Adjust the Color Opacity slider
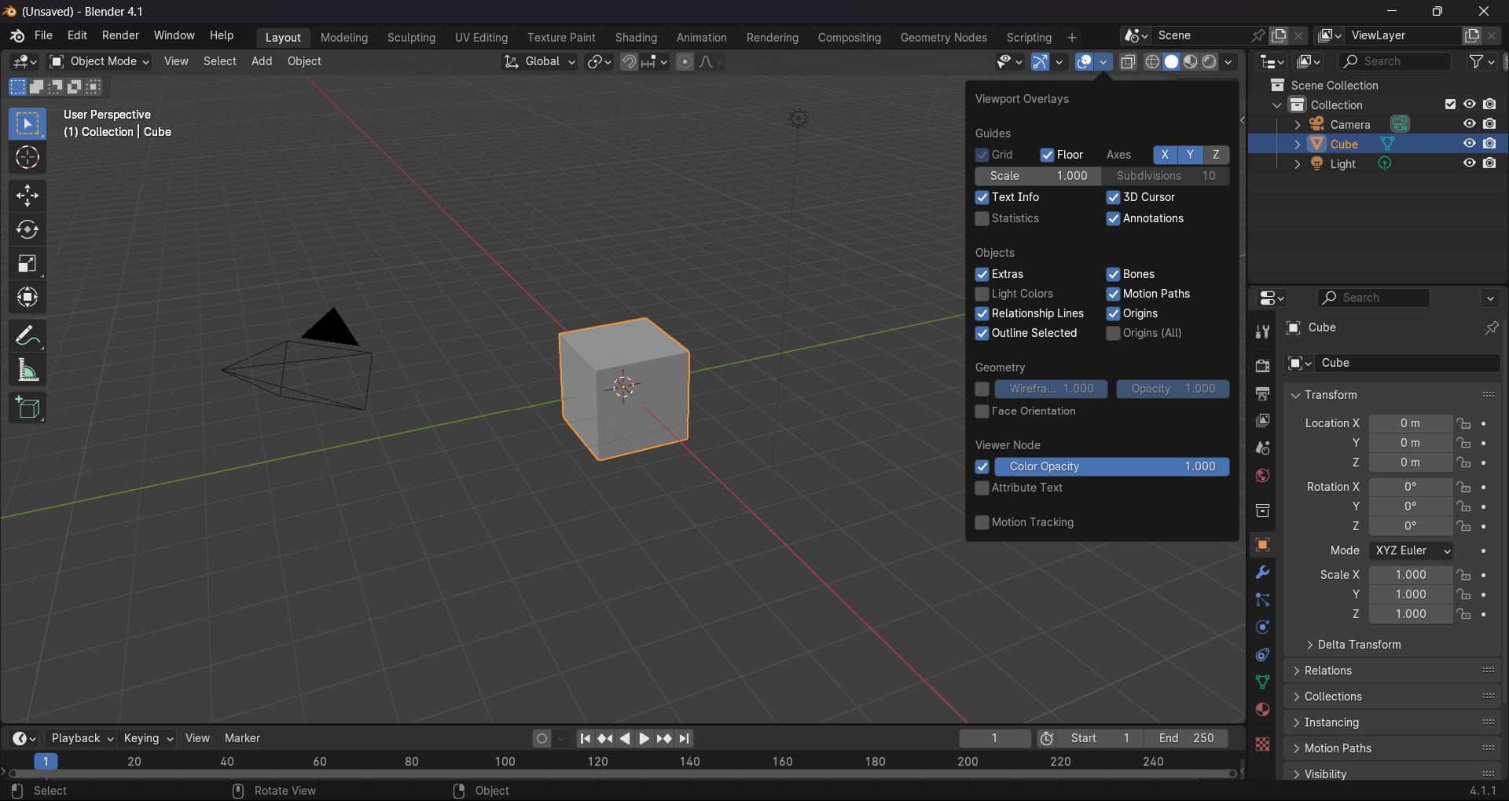The height and width of the screenshot is (801, 1509). [1111, 466]
